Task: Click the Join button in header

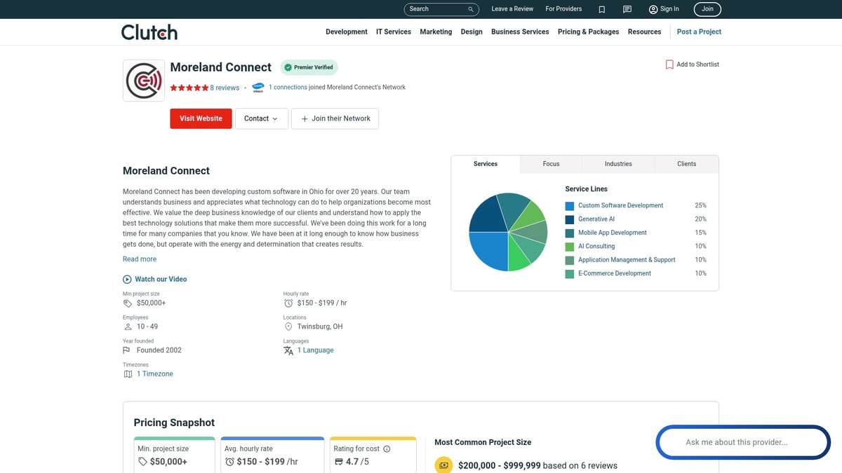Action: [x=707, y=9]
